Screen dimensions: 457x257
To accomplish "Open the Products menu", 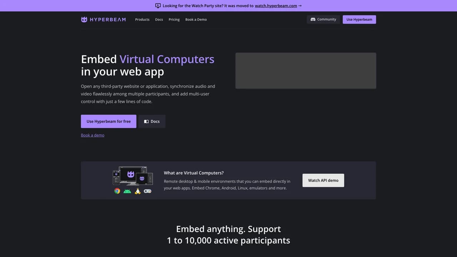I will click(x=142, y=20).
